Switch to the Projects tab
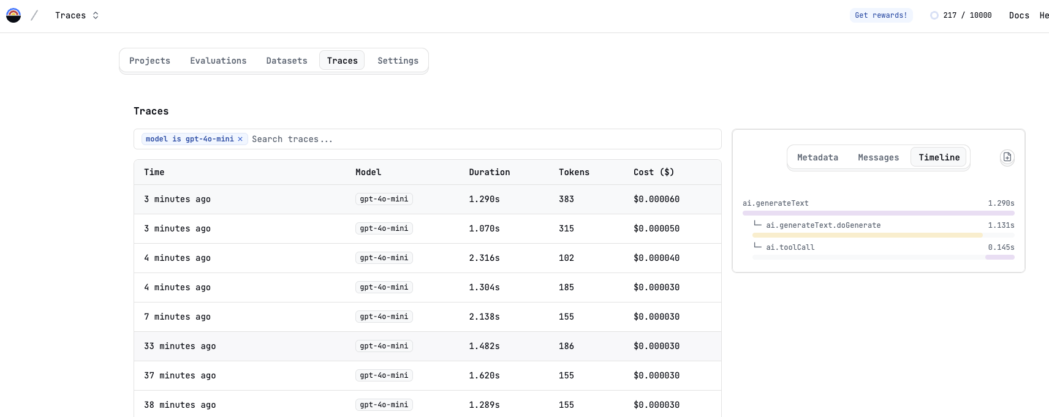Screen dimensions: 1049x417 (150, 61)
